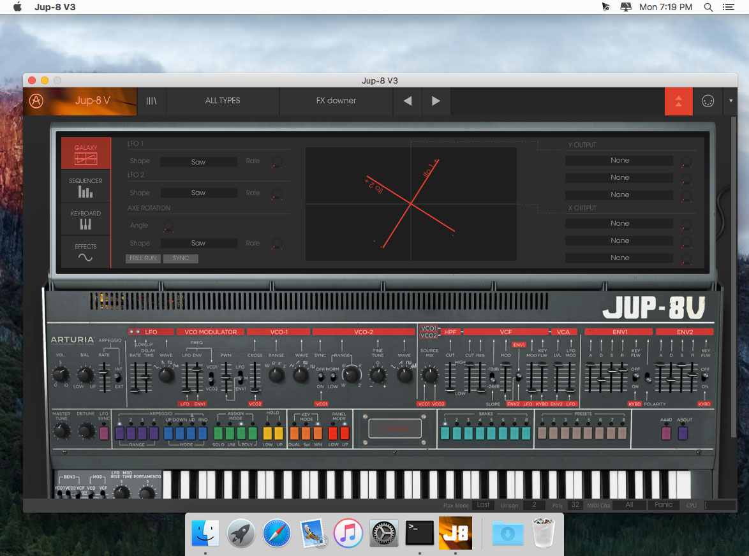Switch to the Sequencer tab
Image resolution: width=749 pixels, height=556 pixels.
[x=85, y=187]
